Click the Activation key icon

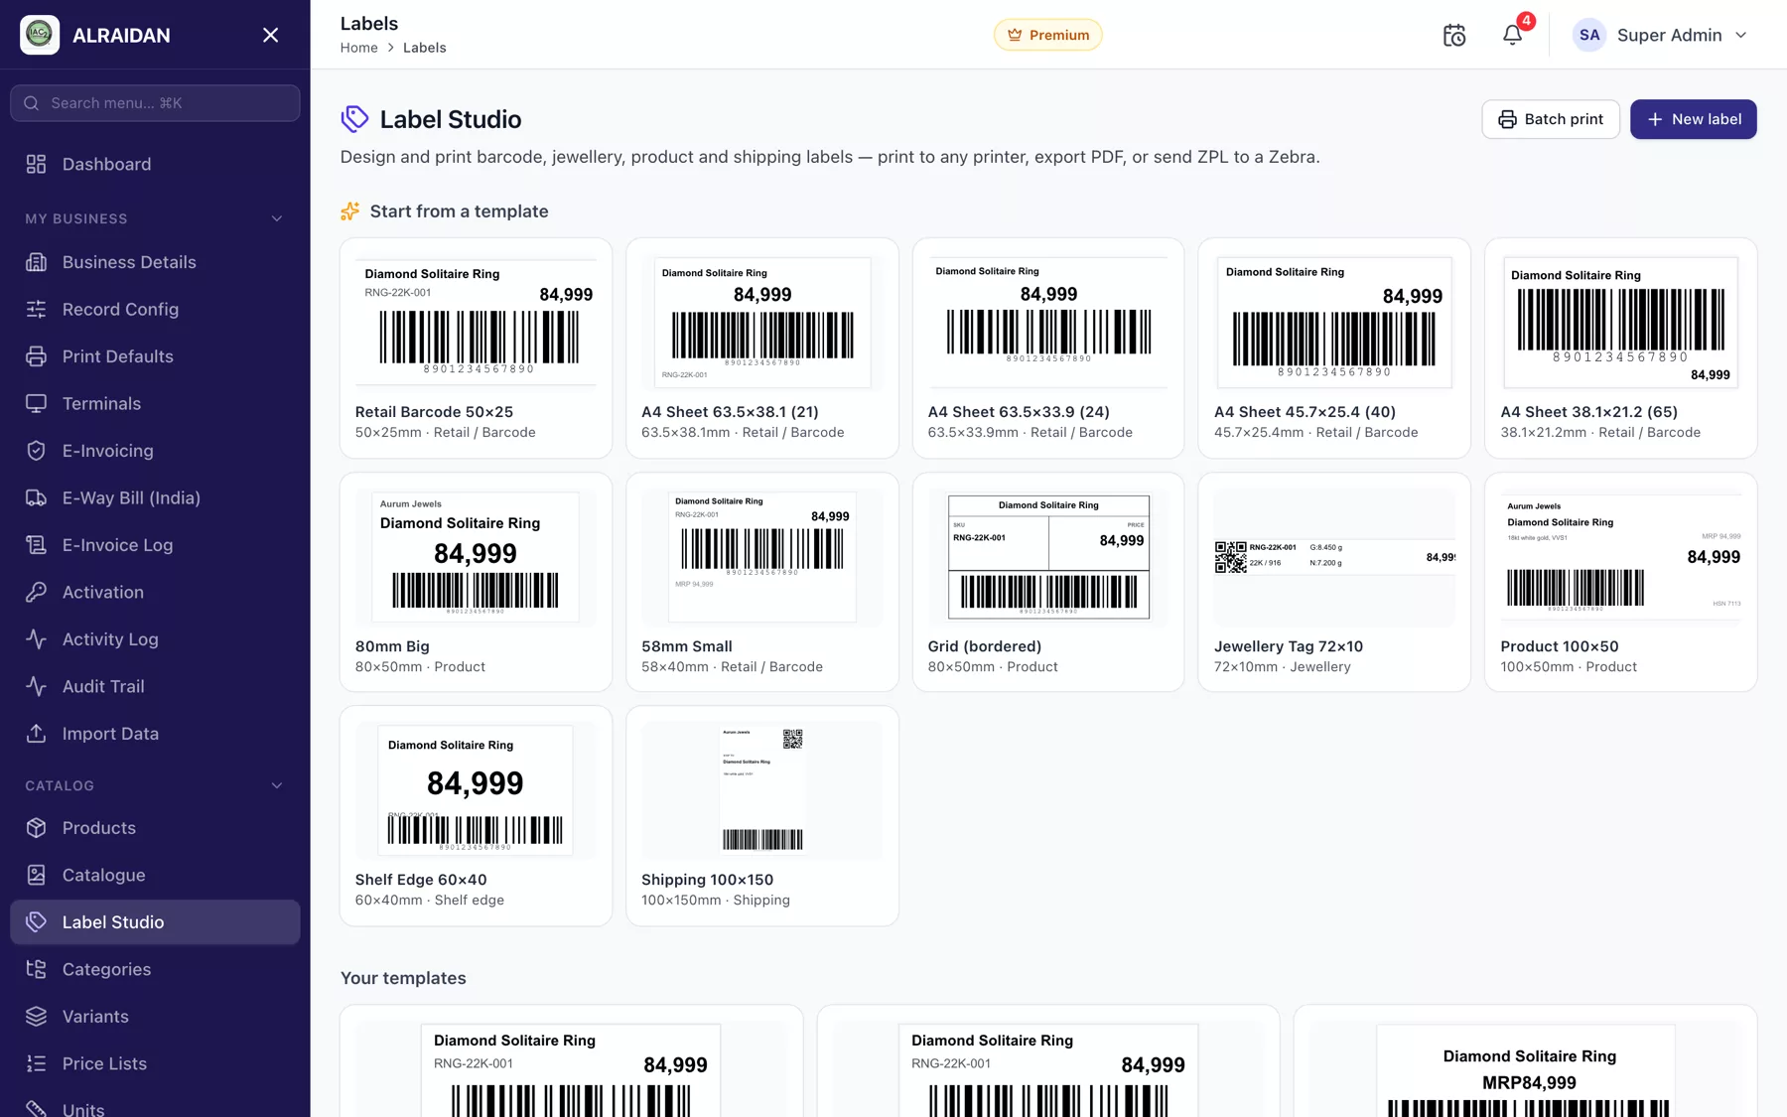pyautogui.click(x=36, y=592)
